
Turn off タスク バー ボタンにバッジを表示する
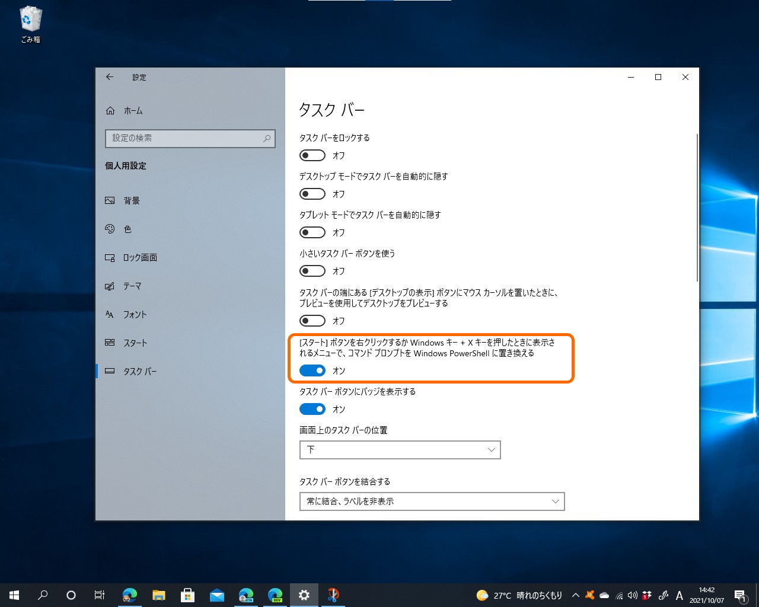(312, 409)
